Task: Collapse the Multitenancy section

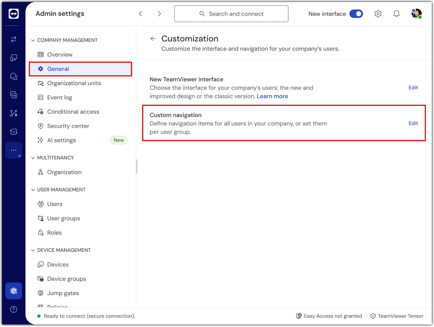Action: [33, 158]
